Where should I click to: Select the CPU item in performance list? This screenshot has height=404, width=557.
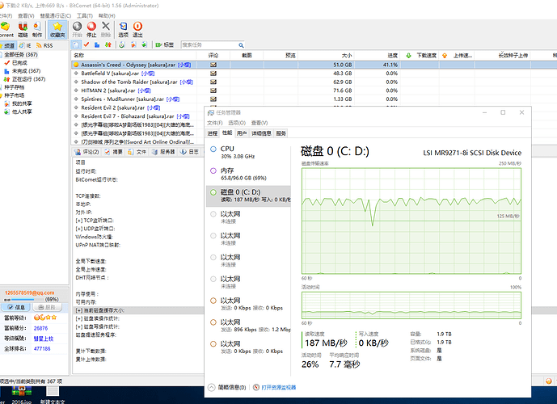(227, 149)
